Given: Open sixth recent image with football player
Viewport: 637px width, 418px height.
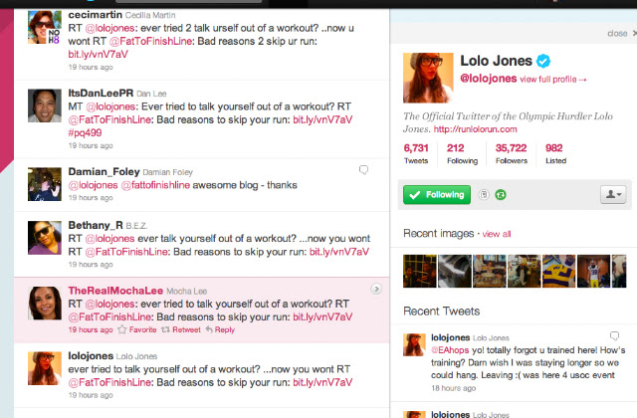Looking at the screenshot, I should click(x=593, y=271).
